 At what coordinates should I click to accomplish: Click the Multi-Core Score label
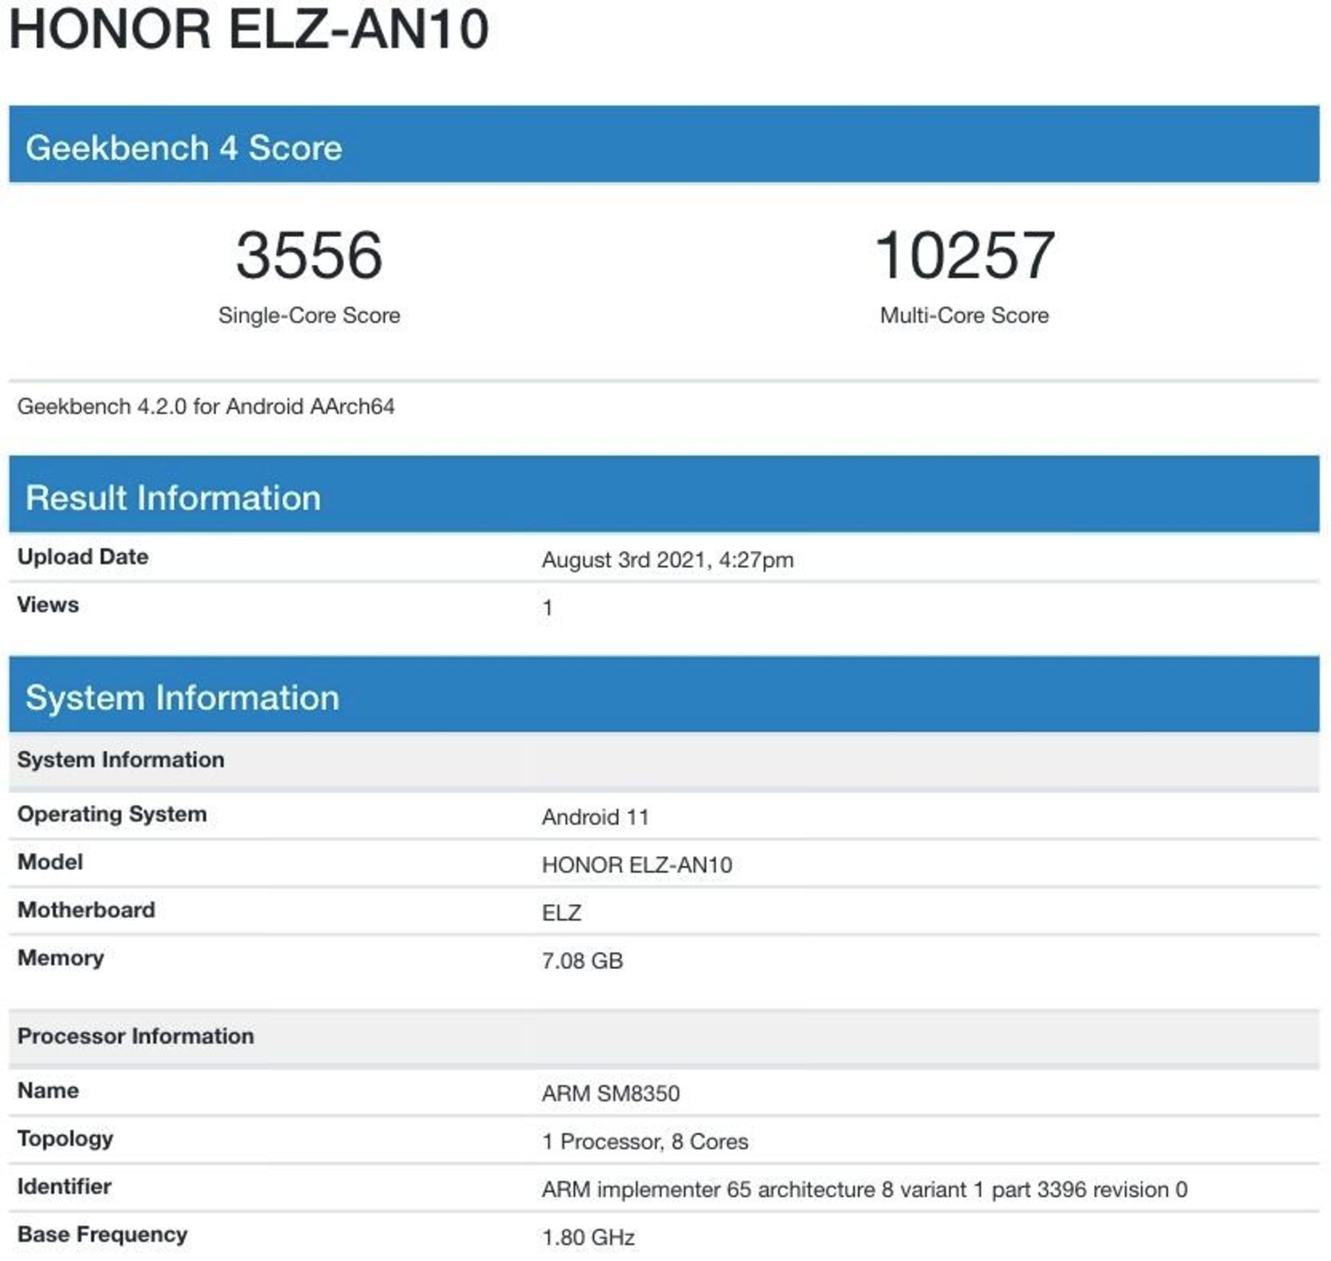click(964, 315)
